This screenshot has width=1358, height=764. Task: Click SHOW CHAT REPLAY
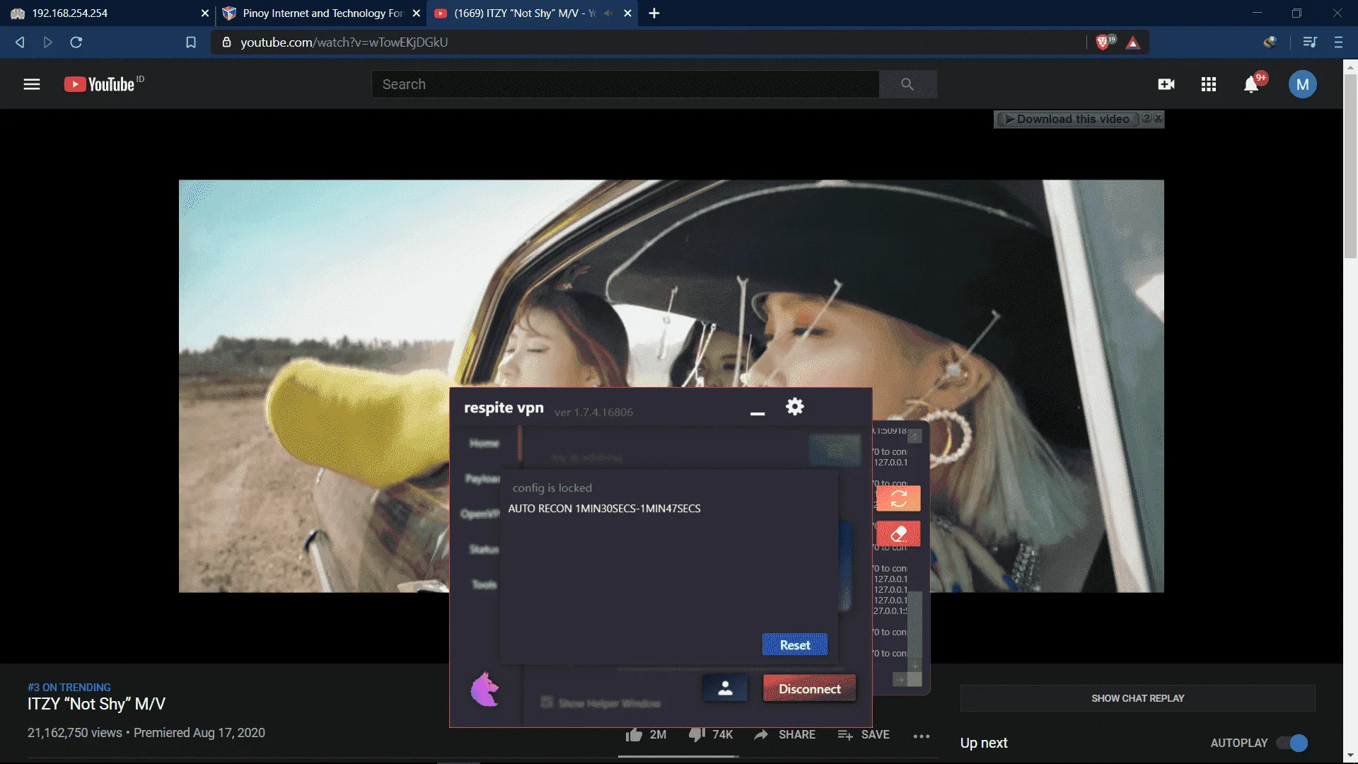1137,698
